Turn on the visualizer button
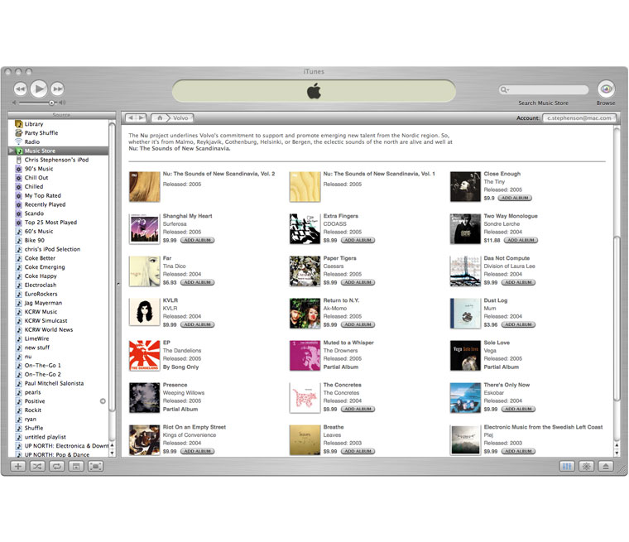 pyautogui.click(x=587, y=466)
